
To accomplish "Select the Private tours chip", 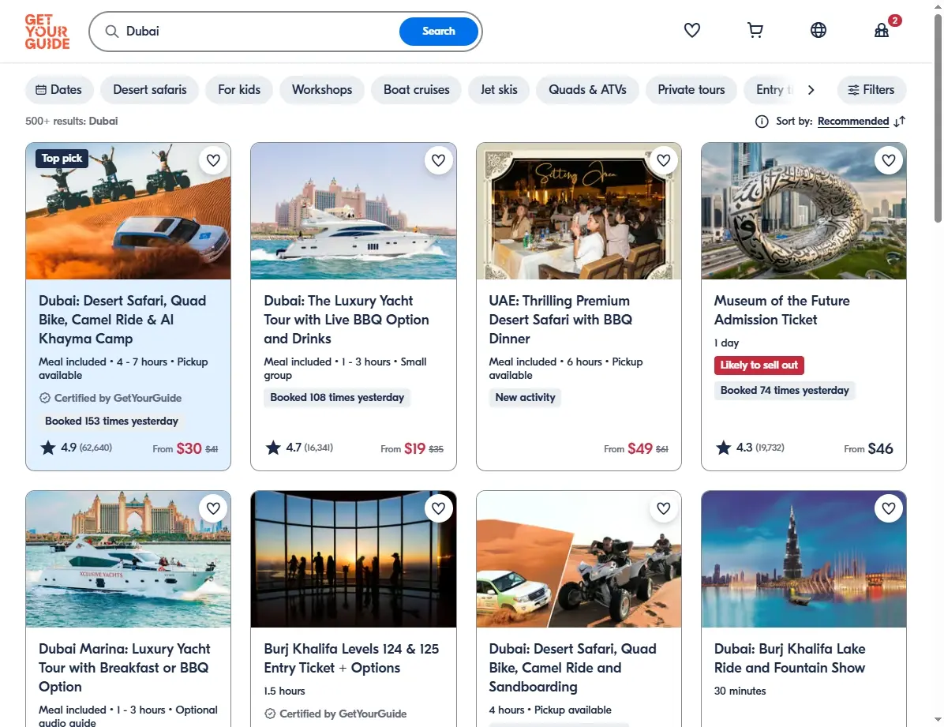I will (x=691, y=90).
